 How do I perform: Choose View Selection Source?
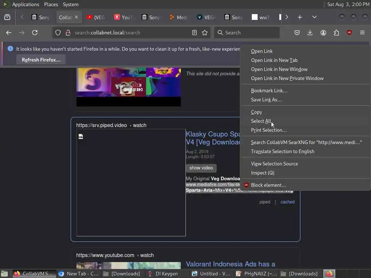point(305,164)
